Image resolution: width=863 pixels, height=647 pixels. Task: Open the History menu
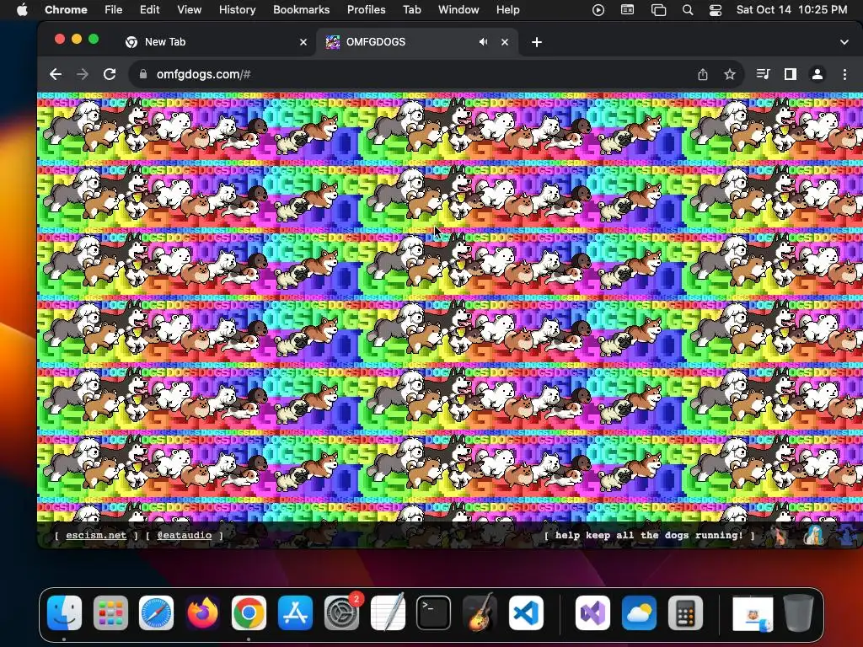coord(237,9)
